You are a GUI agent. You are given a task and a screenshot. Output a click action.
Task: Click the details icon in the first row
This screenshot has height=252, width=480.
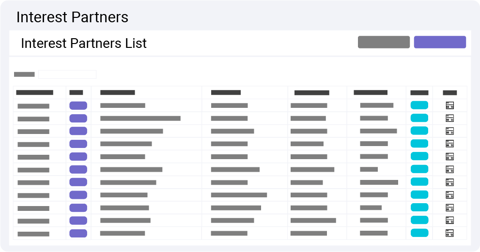pos(449,105)
